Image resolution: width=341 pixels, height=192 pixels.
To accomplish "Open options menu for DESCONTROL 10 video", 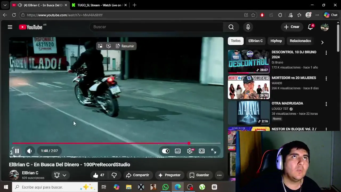I will [326, 53].
